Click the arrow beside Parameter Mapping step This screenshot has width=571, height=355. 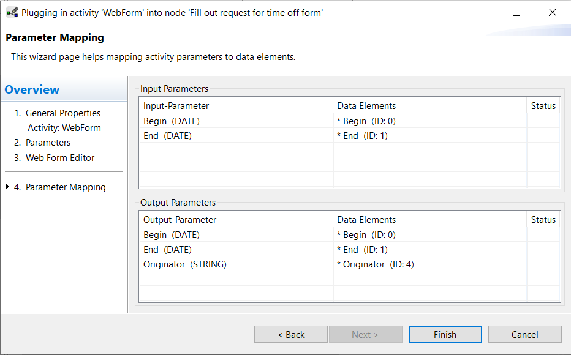click(7, 187)
